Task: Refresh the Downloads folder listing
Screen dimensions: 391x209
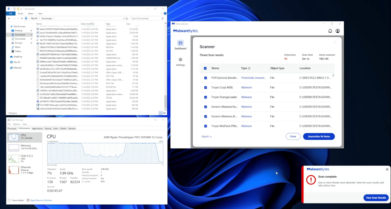Action: pos(127,19)
